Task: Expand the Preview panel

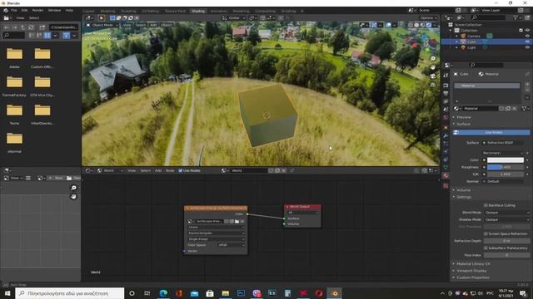Action: pos(463,117)
